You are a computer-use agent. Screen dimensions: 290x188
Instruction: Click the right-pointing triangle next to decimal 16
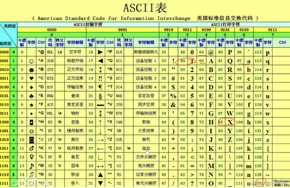point(100,52)
